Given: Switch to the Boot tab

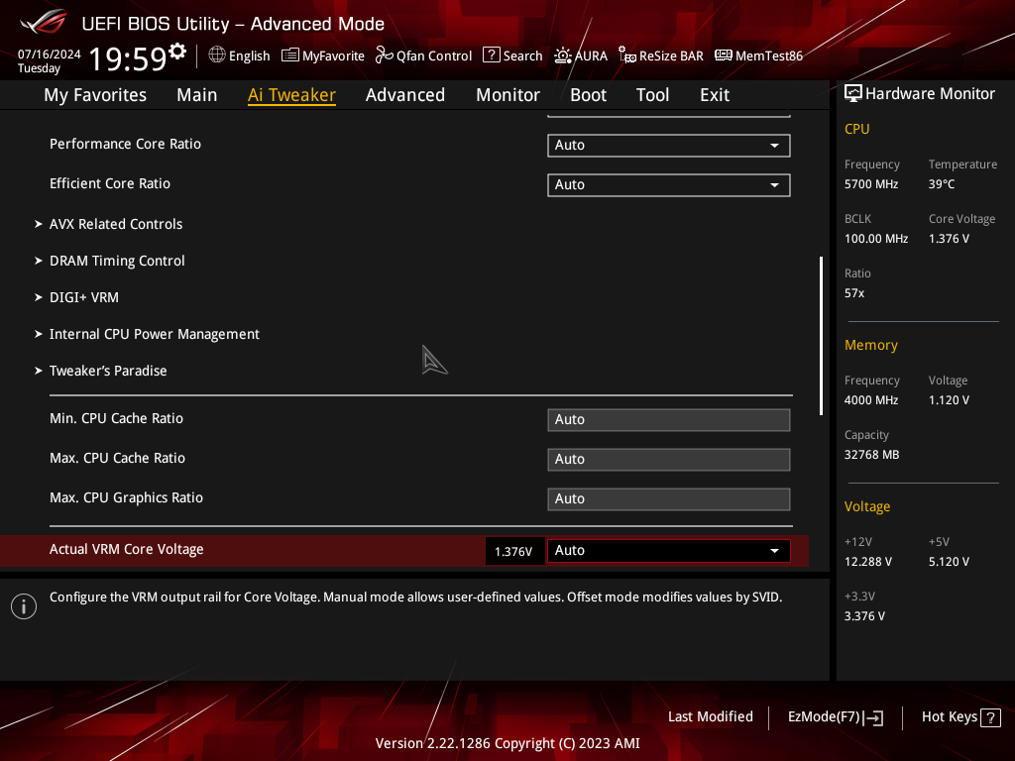Looking at the screenshot, I should pos(588,95).
